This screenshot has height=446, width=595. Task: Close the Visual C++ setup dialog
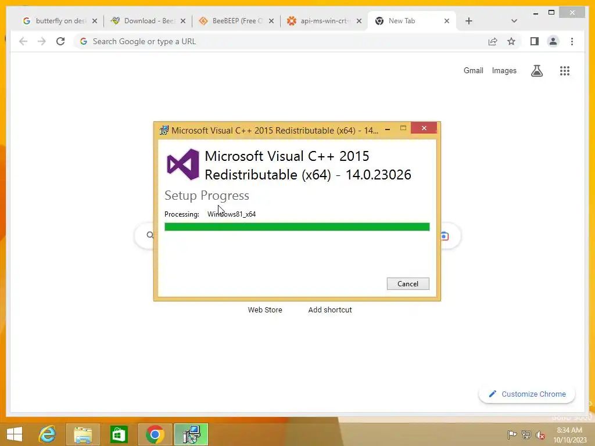tap(424, 128)
